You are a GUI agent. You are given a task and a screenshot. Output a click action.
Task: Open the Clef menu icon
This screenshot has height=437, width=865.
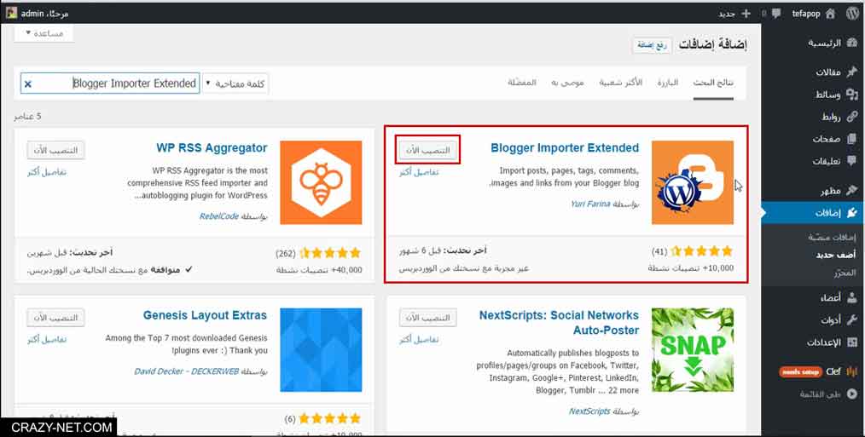coord(851,371)
